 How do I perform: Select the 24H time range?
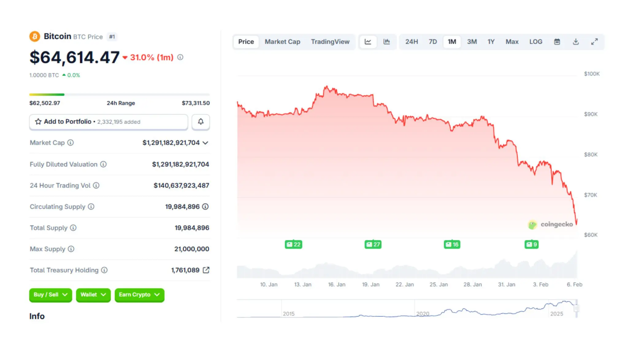[x=411, y=42]
